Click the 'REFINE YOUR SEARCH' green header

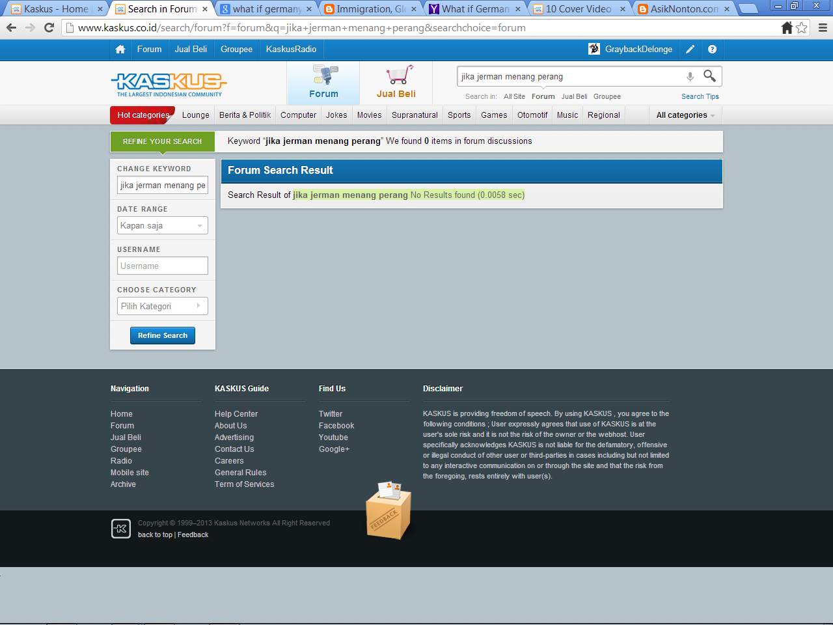(x=163, y=141)
